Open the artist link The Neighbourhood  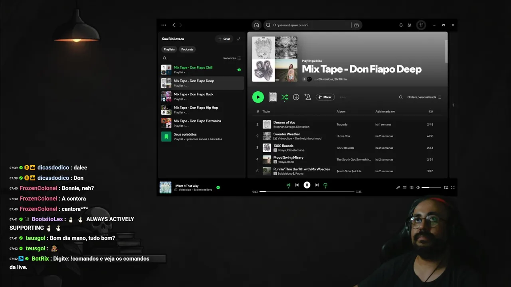point(308,138)
